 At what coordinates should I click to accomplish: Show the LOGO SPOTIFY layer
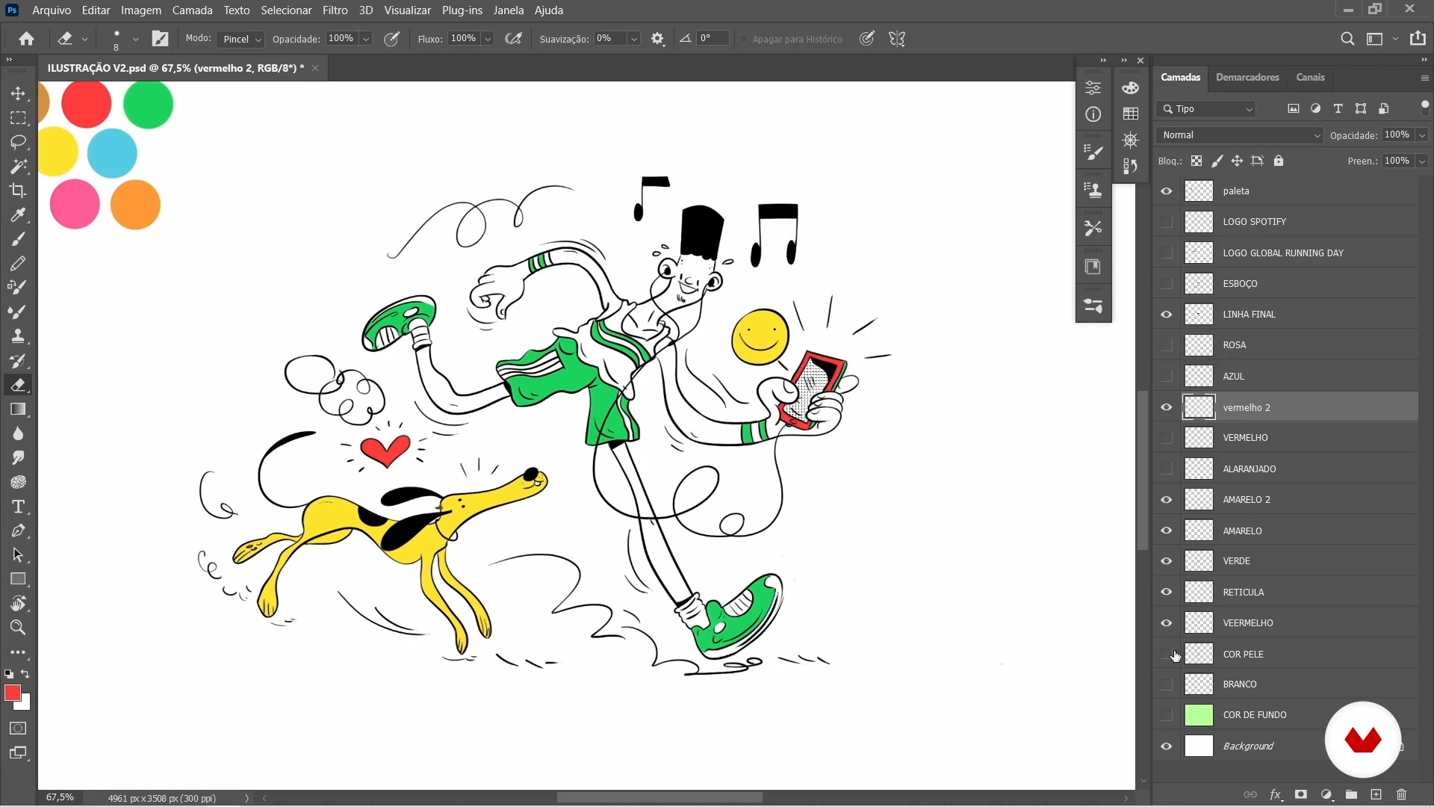tap(1166, 222)
